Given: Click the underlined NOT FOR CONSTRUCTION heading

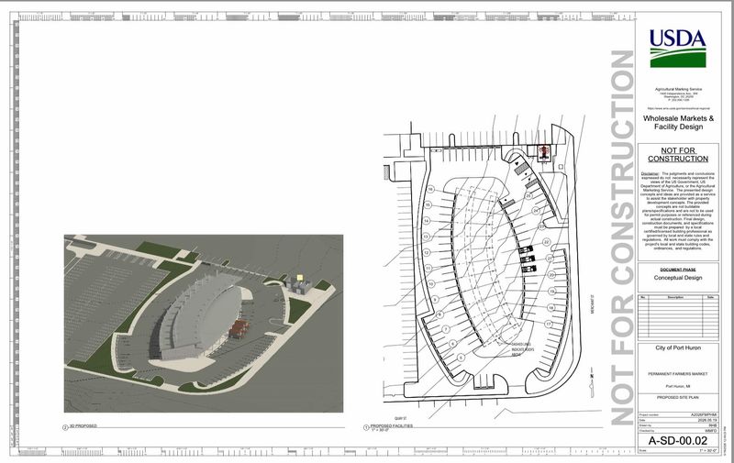Looking at the screenshot, I should [x=678, y=154].
